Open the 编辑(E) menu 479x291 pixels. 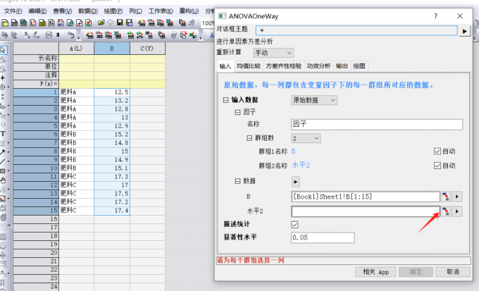tap(37, 11)
